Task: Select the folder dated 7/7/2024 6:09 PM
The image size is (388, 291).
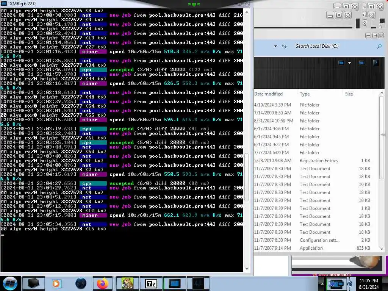Action: [316, 152]
